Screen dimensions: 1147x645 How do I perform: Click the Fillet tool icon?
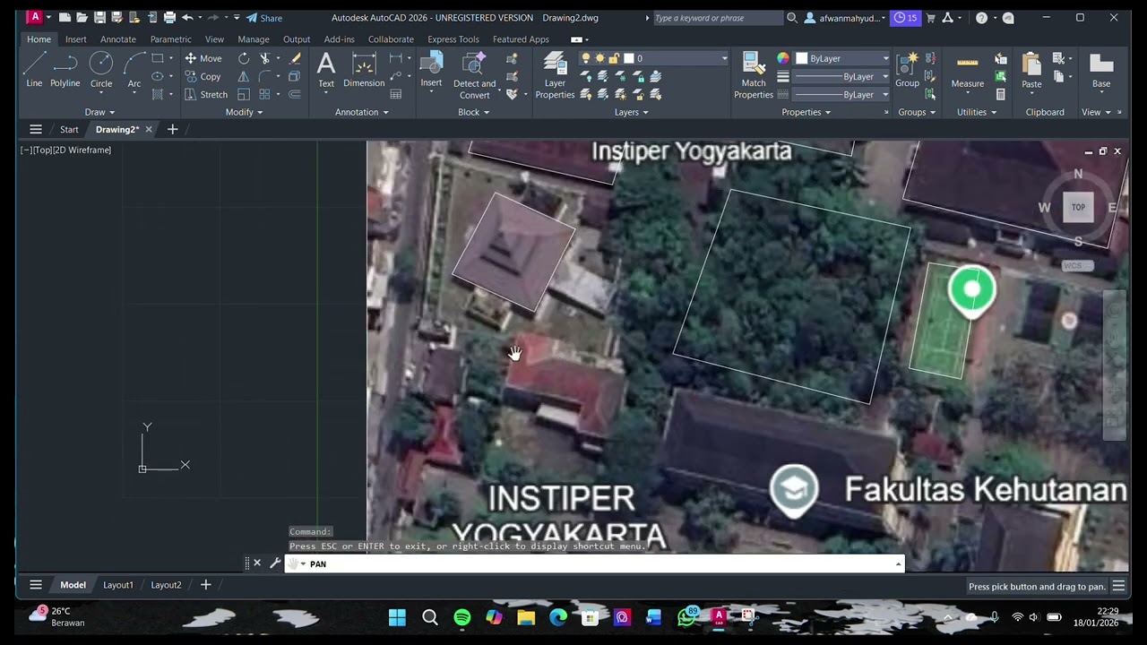pyautogui.click(x=264, y=76)
